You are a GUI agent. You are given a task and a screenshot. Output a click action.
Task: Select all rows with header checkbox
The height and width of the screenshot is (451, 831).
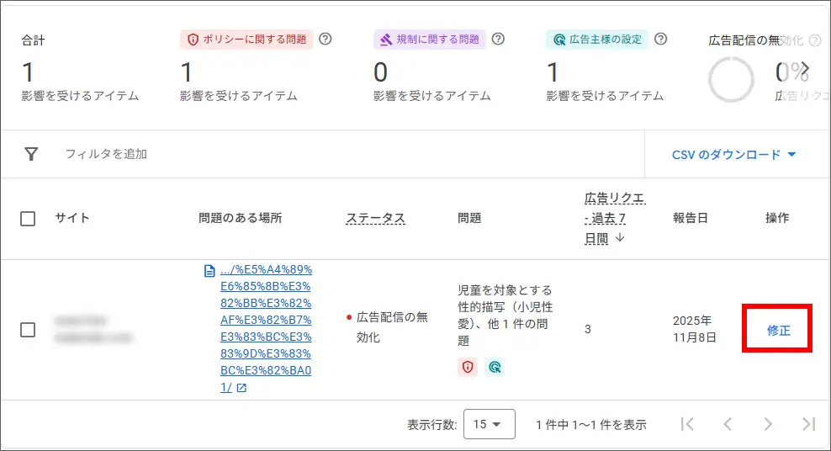click(28, 219)
